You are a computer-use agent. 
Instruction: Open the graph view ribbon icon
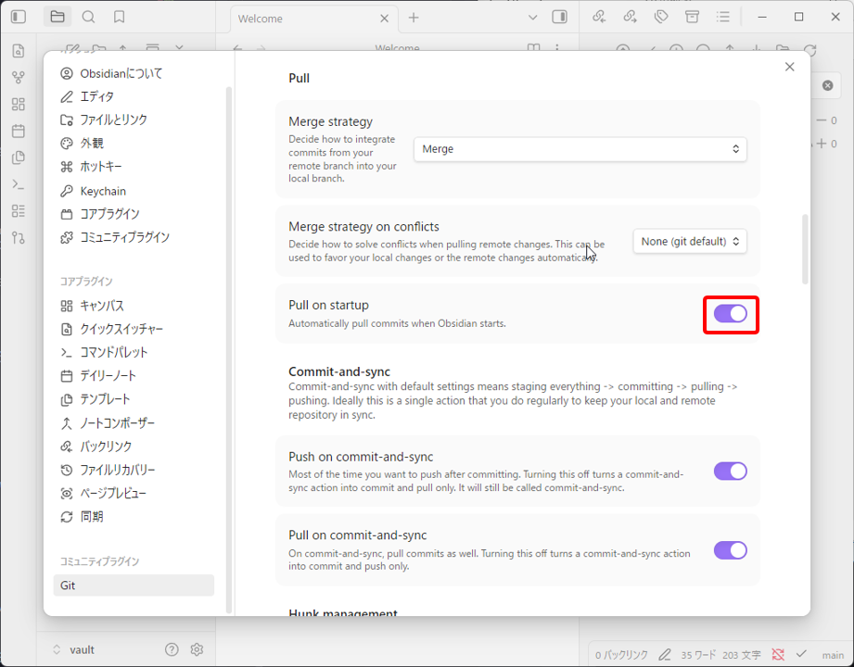(19, 78)
